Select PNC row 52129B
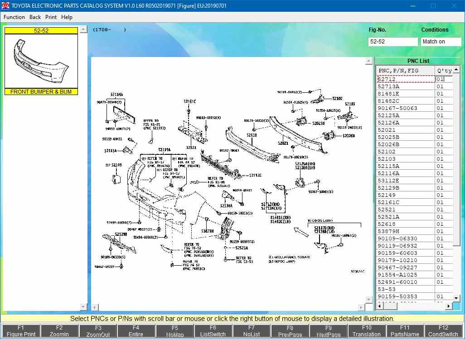465x339 pixels. point(415,188)
